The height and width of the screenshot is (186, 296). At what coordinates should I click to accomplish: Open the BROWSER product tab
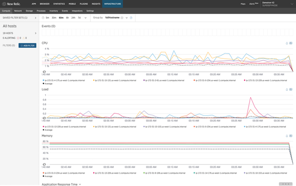pyautogui.click(x=44, y=4)
